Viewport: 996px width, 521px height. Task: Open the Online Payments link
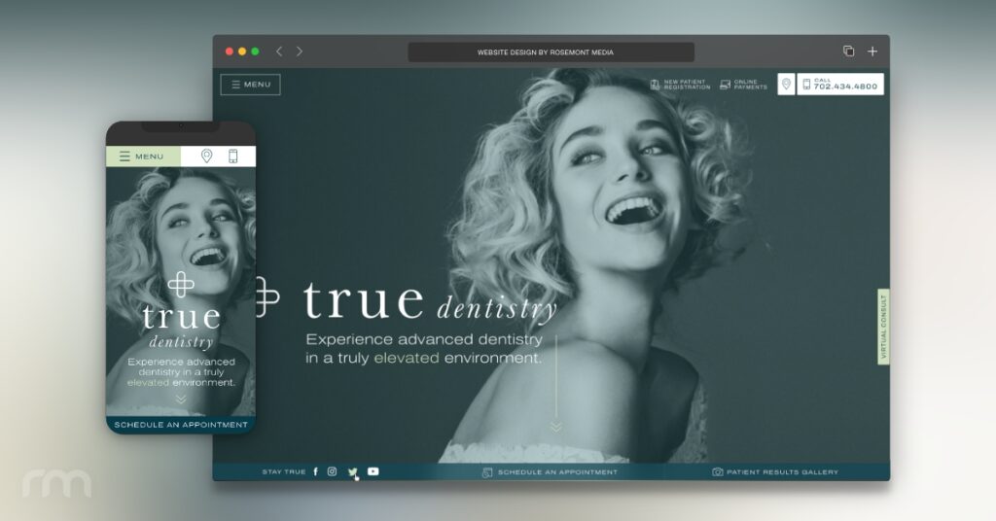click(744, 85)
